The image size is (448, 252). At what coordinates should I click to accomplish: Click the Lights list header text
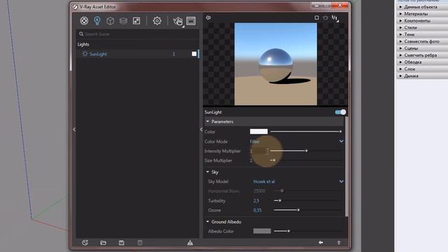[x=83, y=44]
